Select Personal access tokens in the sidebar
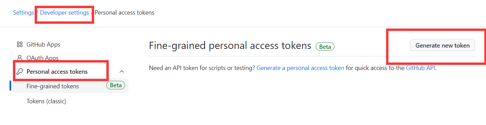486x125 pixels. coord(57,72)
